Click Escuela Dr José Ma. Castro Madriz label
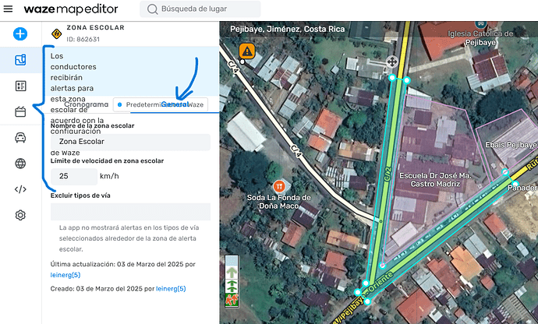The image size is (538, 324). coord(435,180)
